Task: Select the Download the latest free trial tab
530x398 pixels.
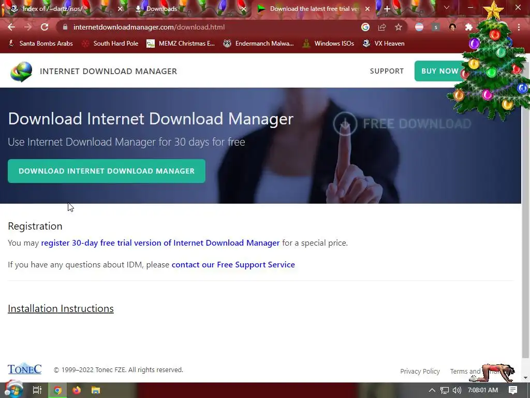Action: 314,9
